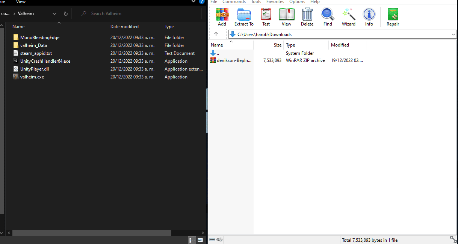The image size is (458, 244).
Task: Click the refresh icon in Explorer address bar
Action: [65, 14]
